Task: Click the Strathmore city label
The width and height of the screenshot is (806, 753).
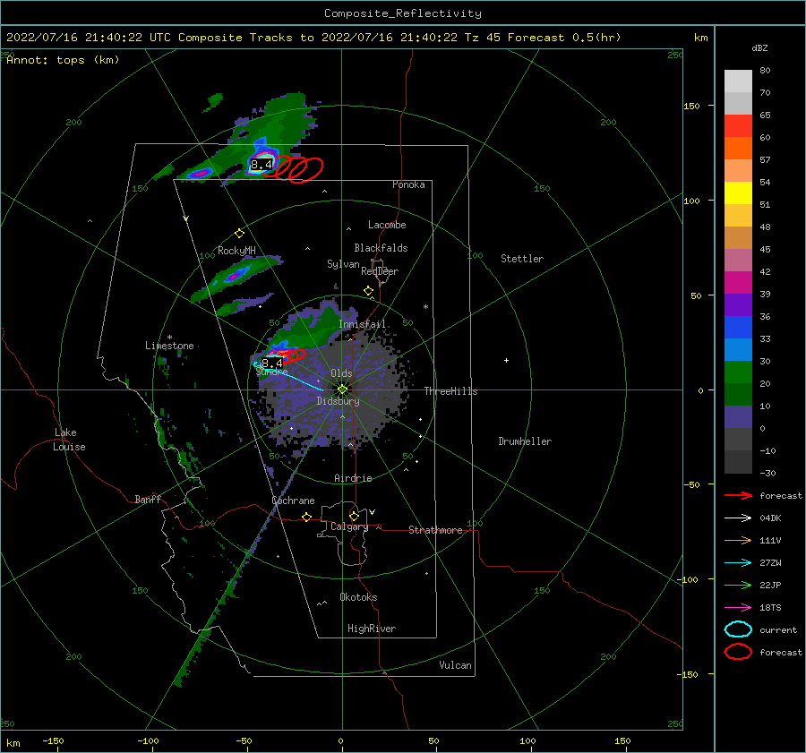Action: pos(435,530)
